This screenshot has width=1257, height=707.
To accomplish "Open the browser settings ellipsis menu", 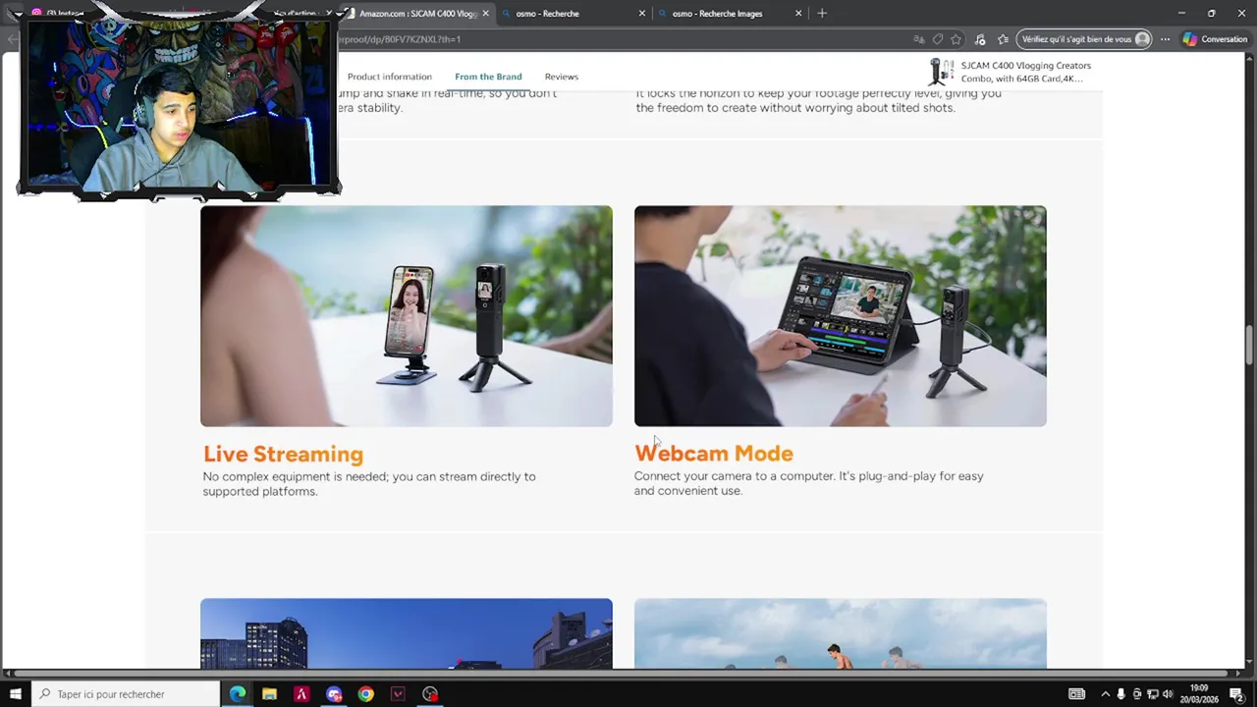I will (1165, 39).
